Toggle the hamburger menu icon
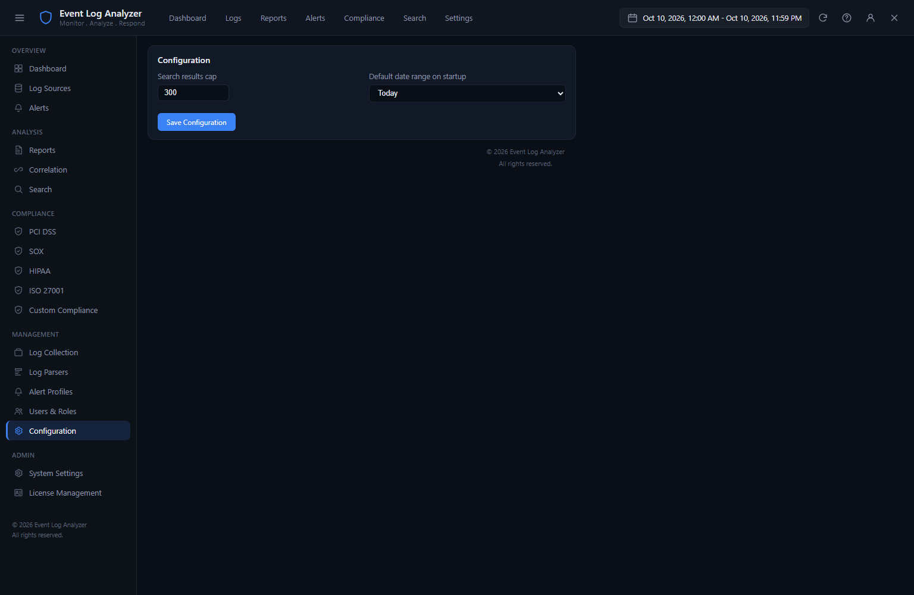 pos(20,18)
